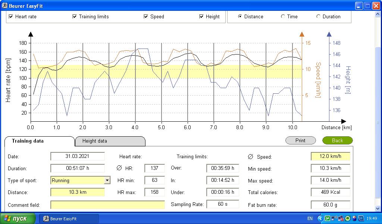Image resolution: width=382 pixels, height=224 pixels.
Task: Click the Fat burn rate label
Action: point(262,205)
